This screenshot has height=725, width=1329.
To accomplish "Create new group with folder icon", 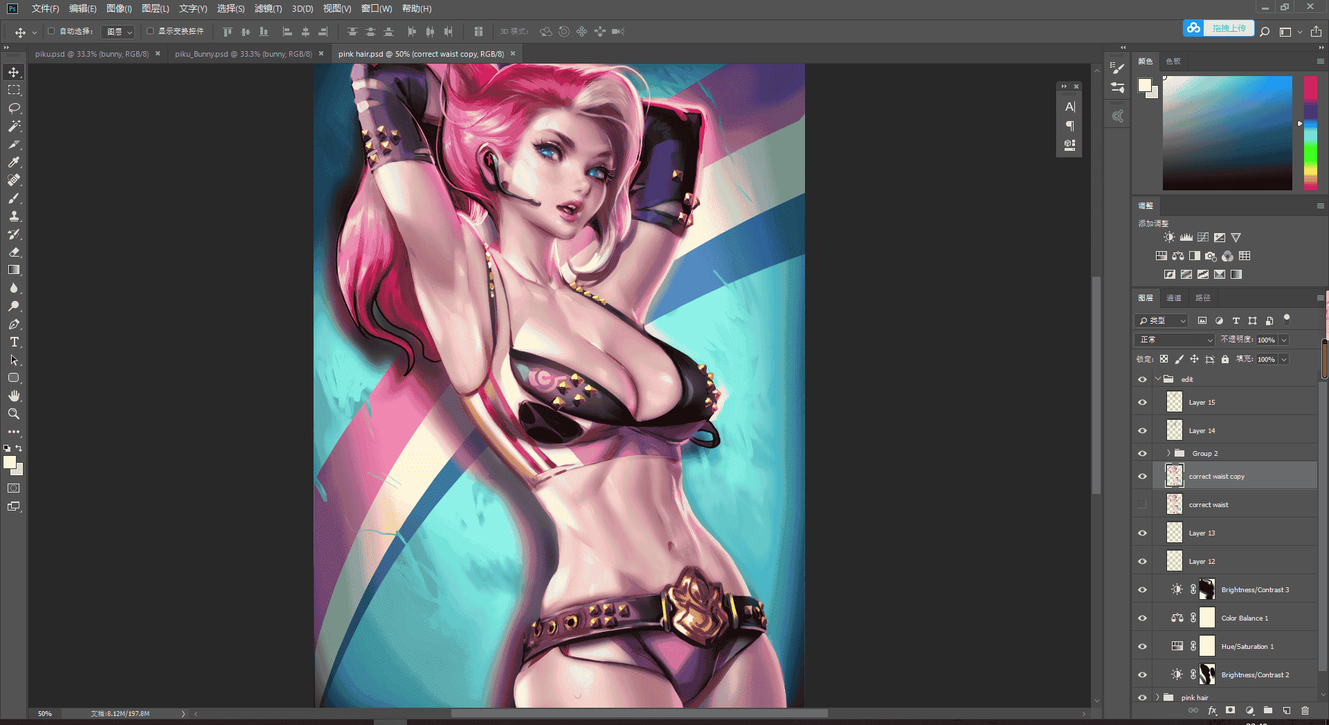I will point(1268,710).
